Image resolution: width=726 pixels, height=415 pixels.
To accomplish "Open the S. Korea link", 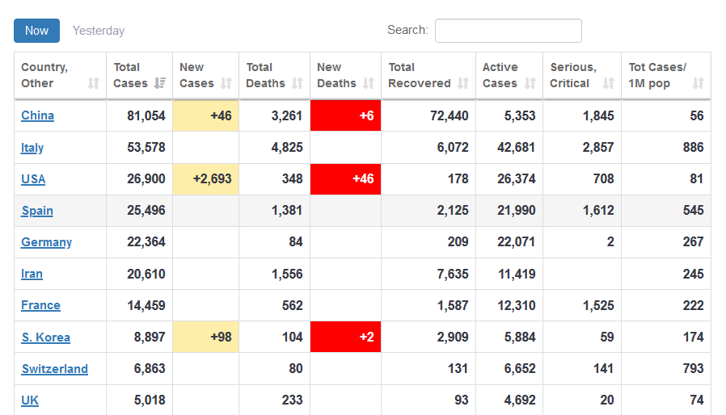I will pos(45,337).
